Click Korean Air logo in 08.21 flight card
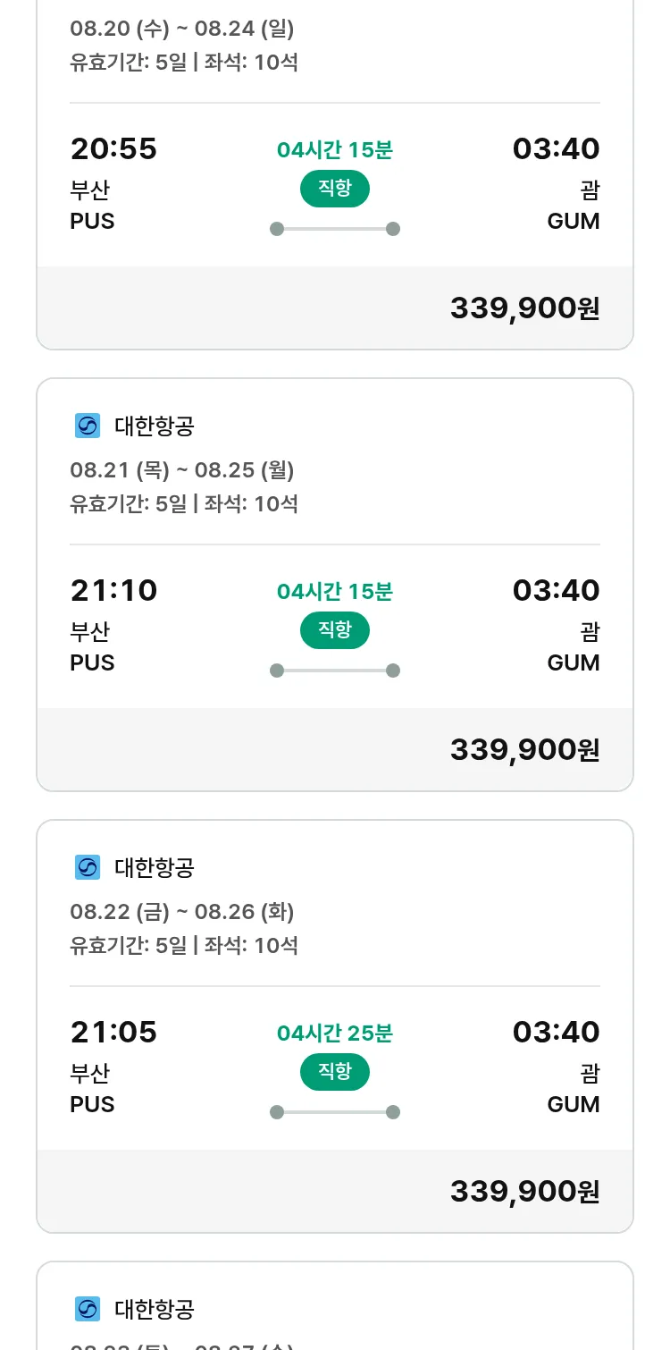The image size is (670, 1350). pos(88,426)
